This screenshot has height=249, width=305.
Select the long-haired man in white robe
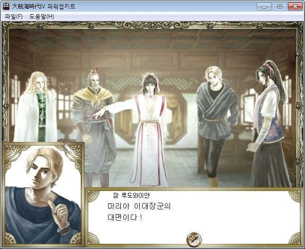[36, 107]
